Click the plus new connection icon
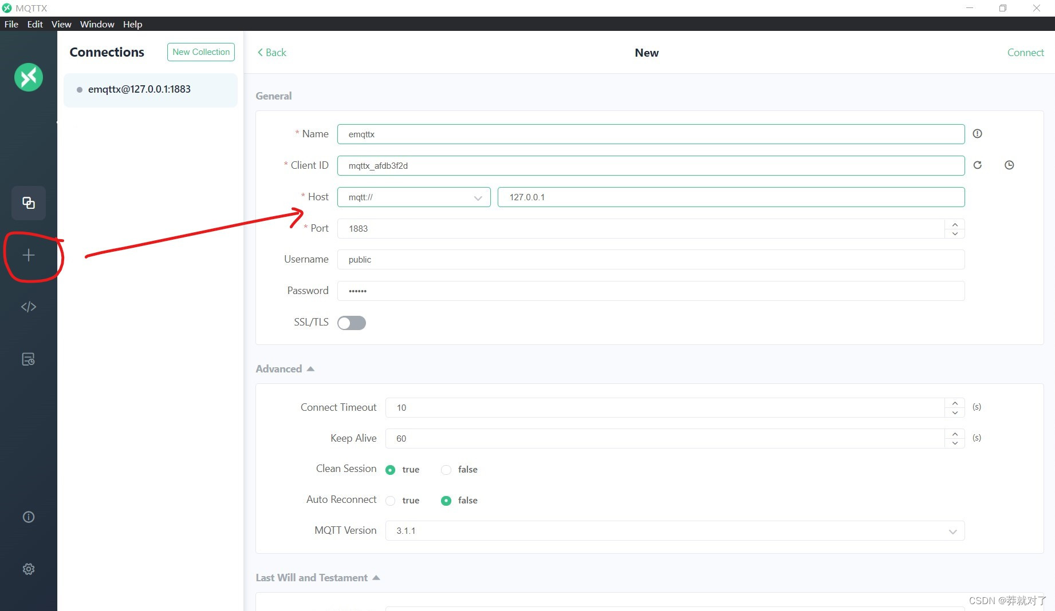1055x611 pixels. [x=29, y=255]
